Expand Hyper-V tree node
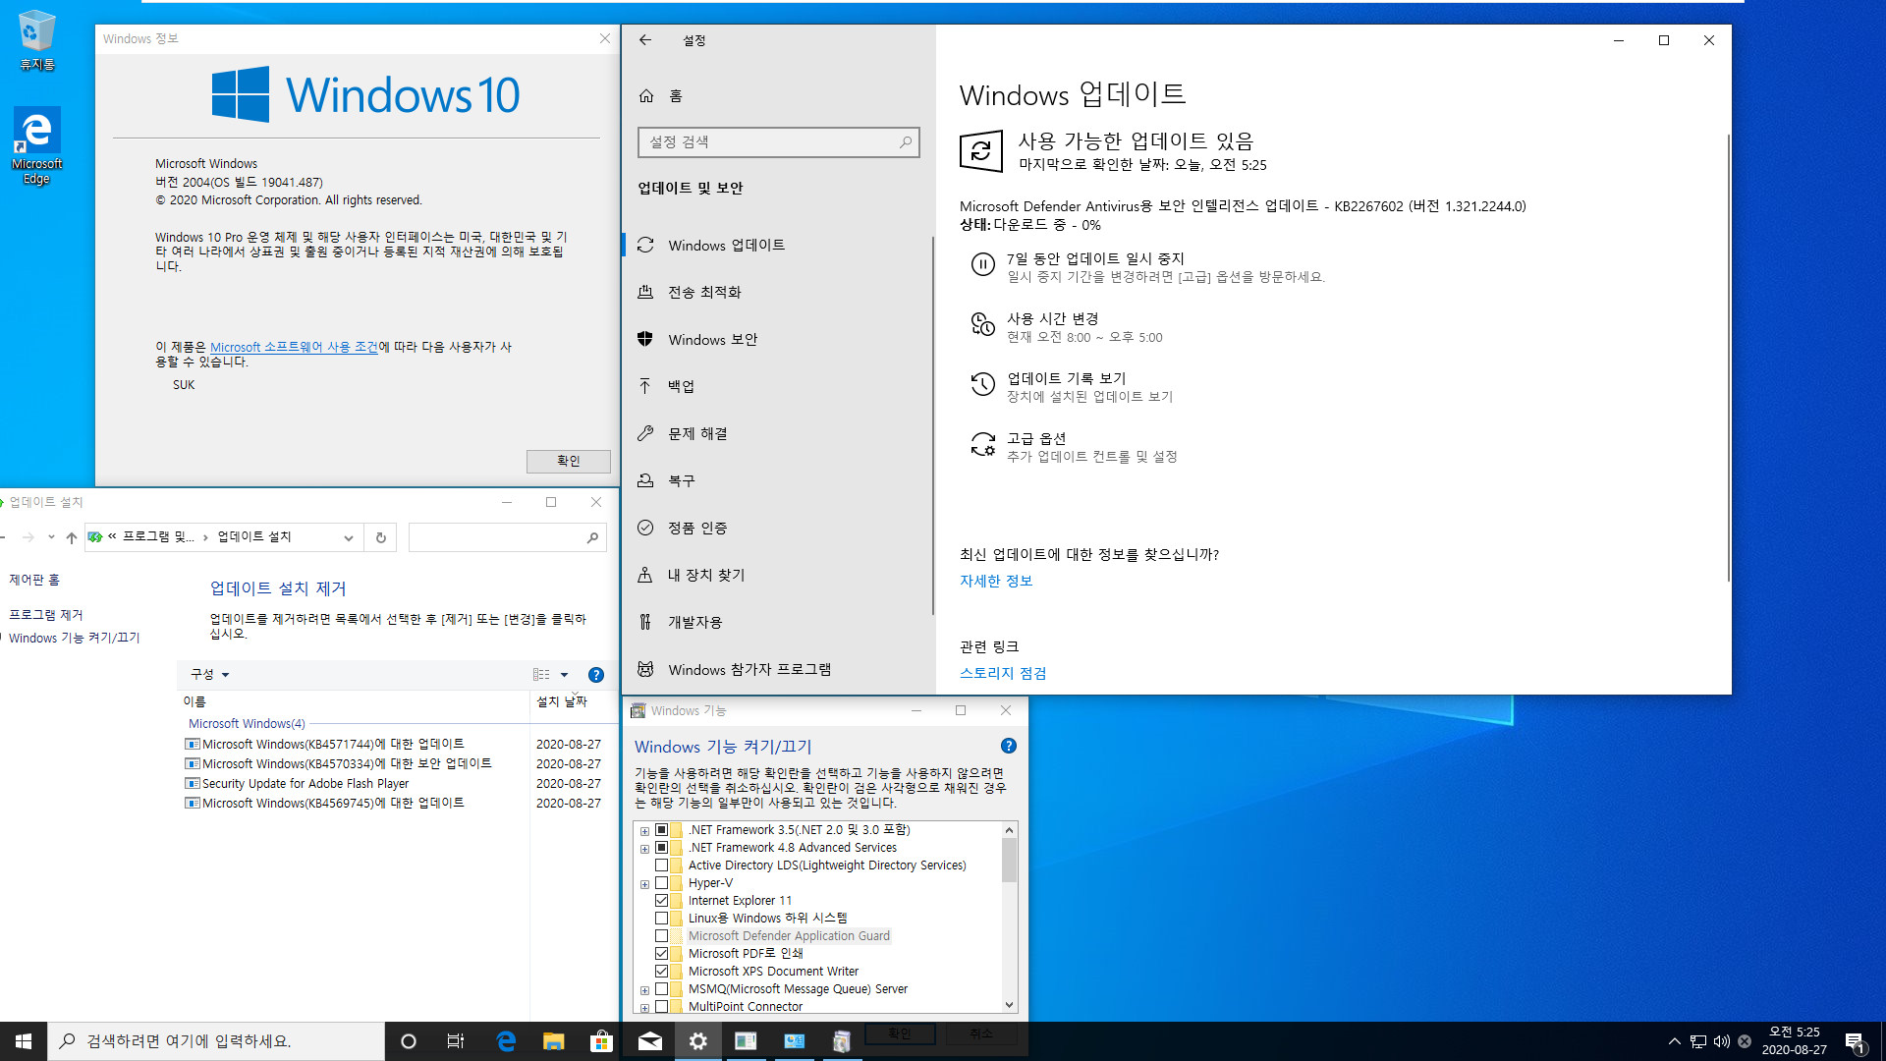1886x1061 pixels. (644, 884)
